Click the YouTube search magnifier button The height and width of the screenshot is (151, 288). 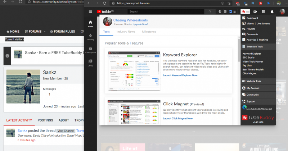click(x=210, y=12)
